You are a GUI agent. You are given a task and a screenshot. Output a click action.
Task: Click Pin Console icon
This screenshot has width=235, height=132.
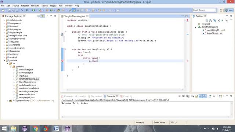tap(210, 96)
